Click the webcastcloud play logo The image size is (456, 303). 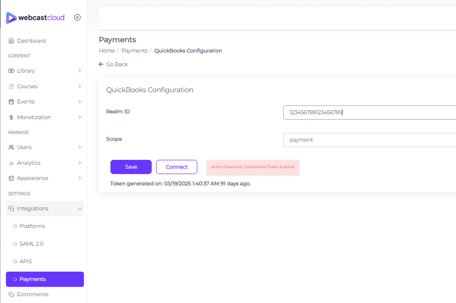pyautogui.click(x=10, y=18)
